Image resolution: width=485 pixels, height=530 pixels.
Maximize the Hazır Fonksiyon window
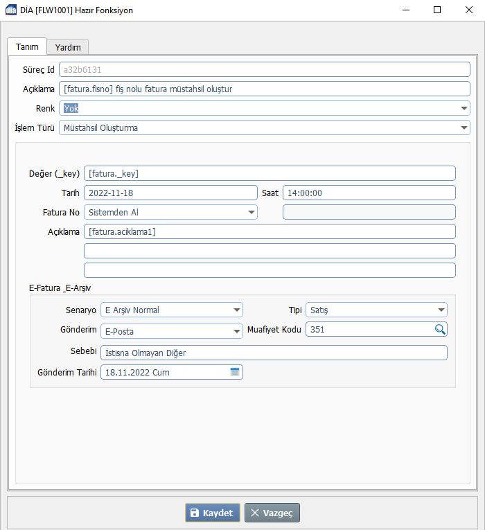tap(436, 10)
